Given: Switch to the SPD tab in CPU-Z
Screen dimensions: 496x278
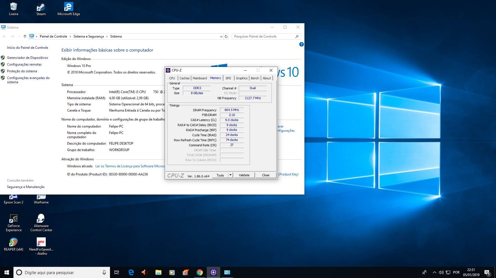Looking at the screenshot, I should pyautogui.click(x=228, y=78).
